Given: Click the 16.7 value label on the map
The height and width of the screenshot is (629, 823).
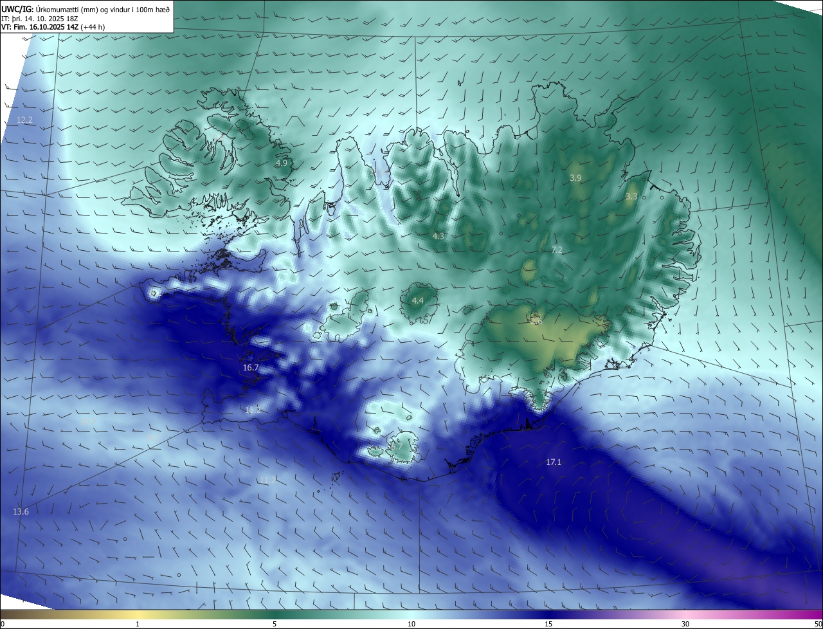Looking at the screenshot, I should (251, 368).
